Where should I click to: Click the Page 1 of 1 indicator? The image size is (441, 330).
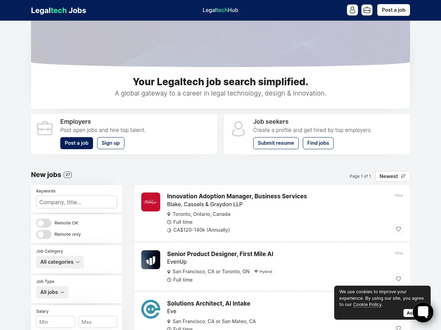click(x=360, y=176)
